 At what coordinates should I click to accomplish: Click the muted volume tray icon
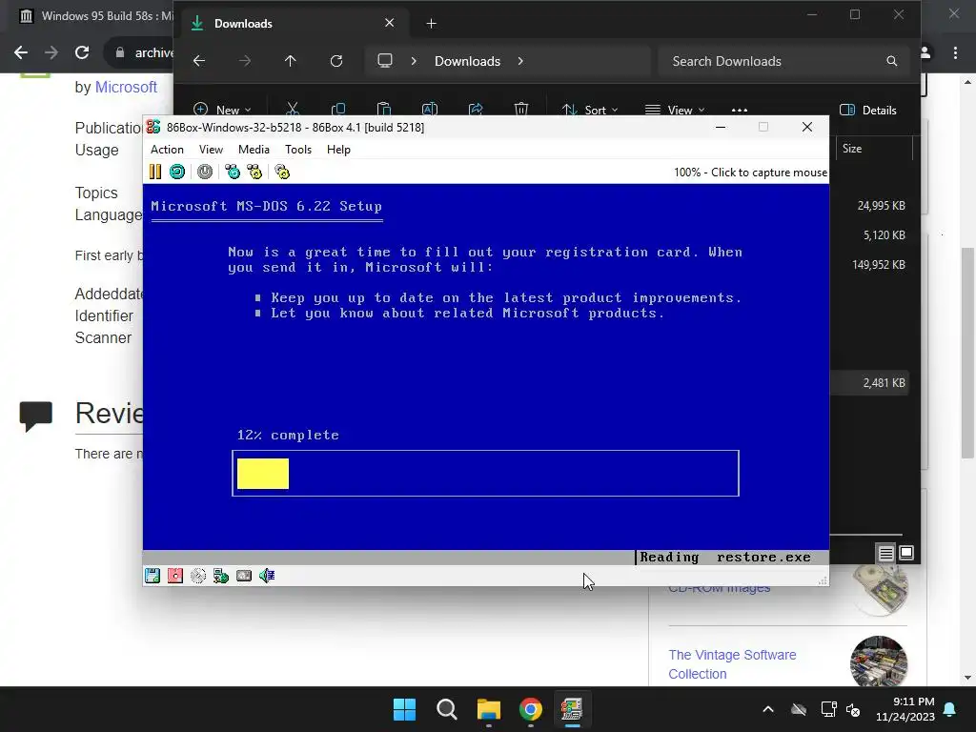point(853,709)
